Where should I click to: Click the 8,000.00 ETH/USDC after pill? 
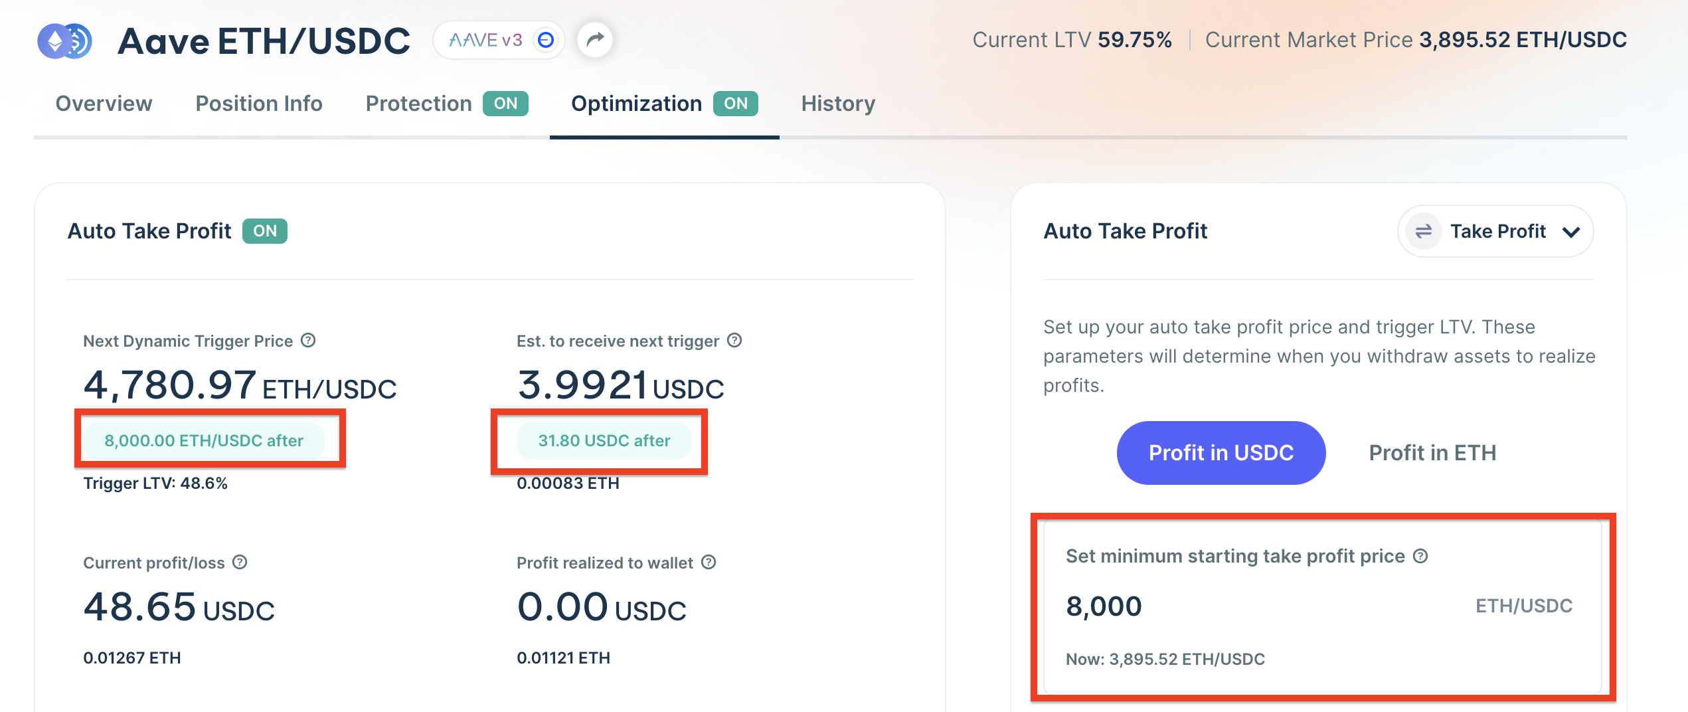[203, 440]
